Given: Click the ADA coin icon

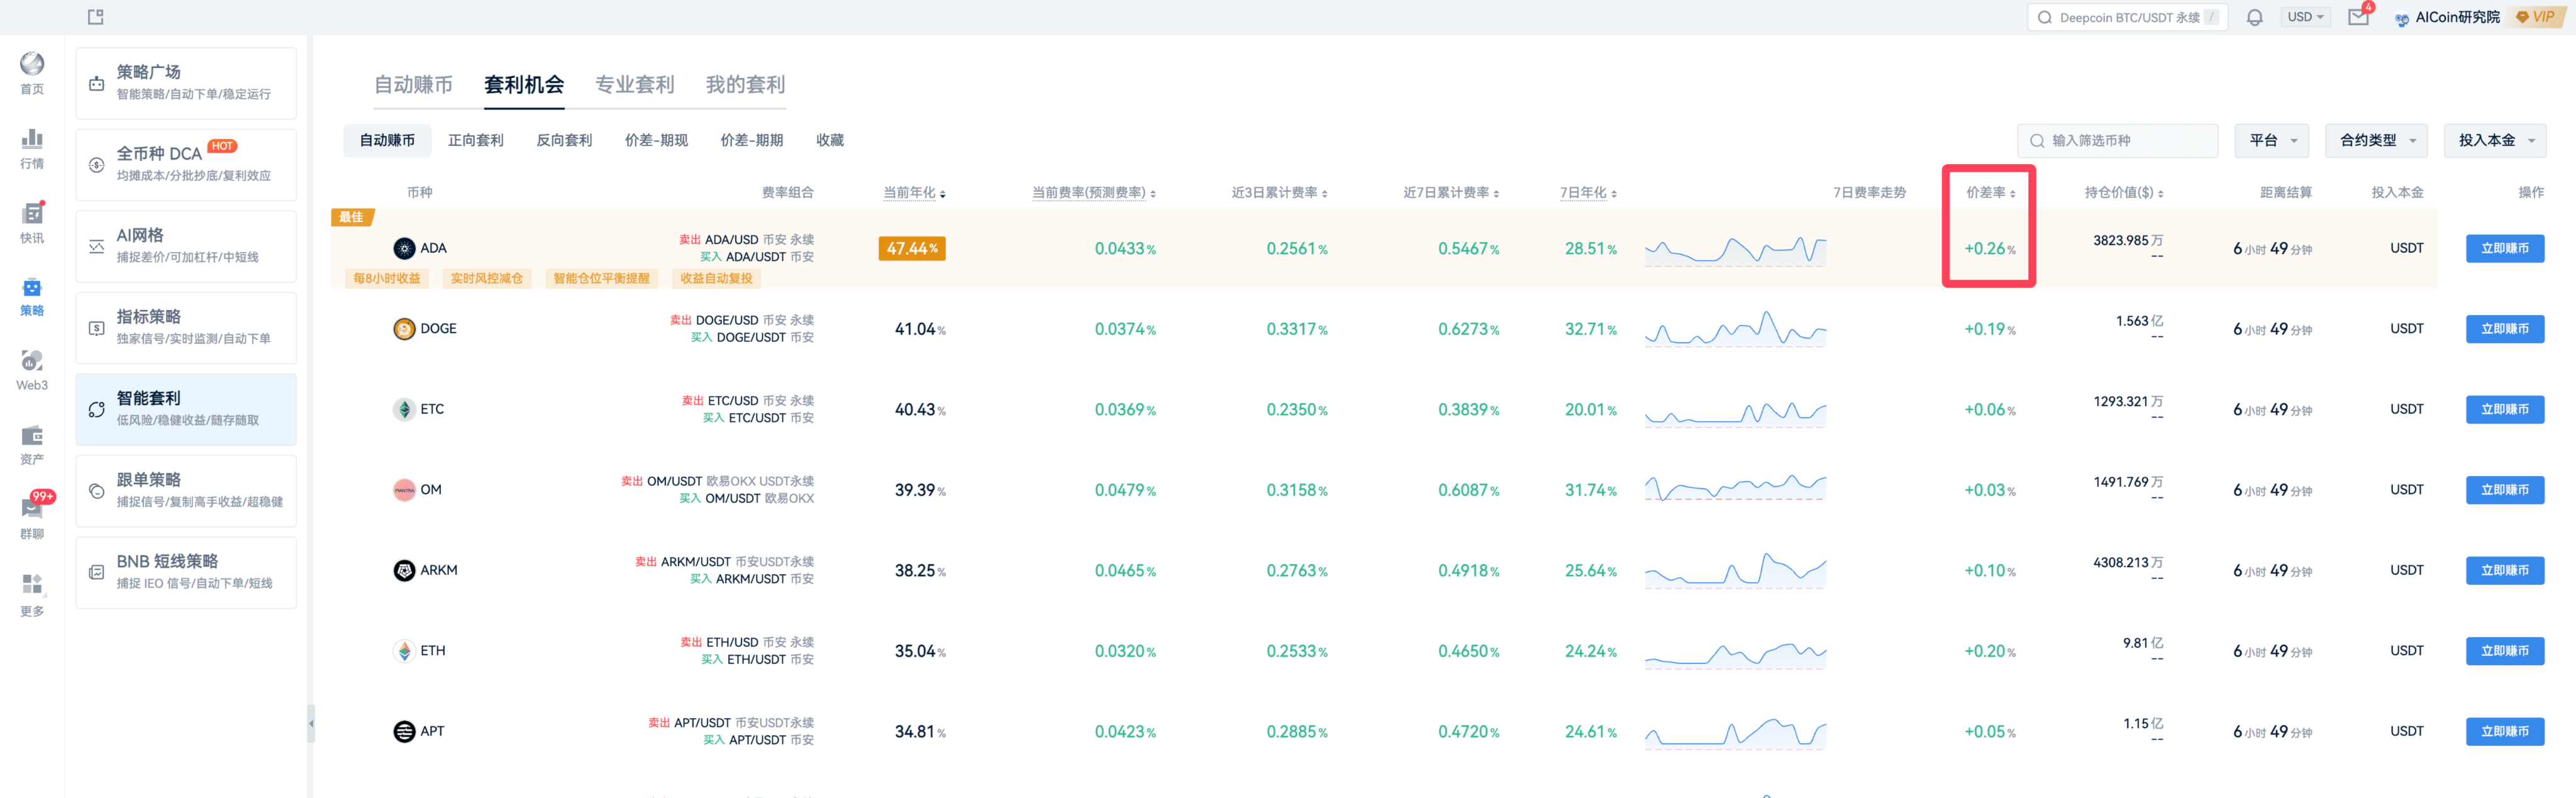Looking at the screenshot, I should [x=404, y=248].
